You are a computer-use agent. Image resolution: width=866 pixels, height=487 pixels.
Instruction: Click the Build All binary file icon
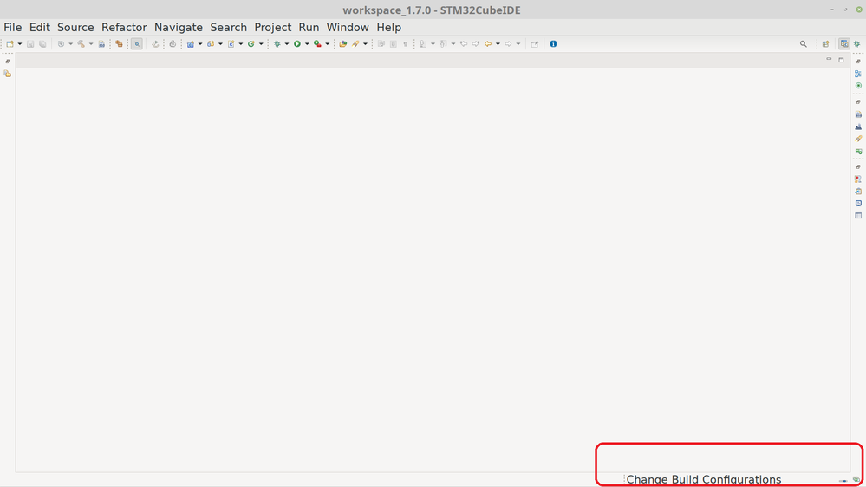click(x=101, y=43)
